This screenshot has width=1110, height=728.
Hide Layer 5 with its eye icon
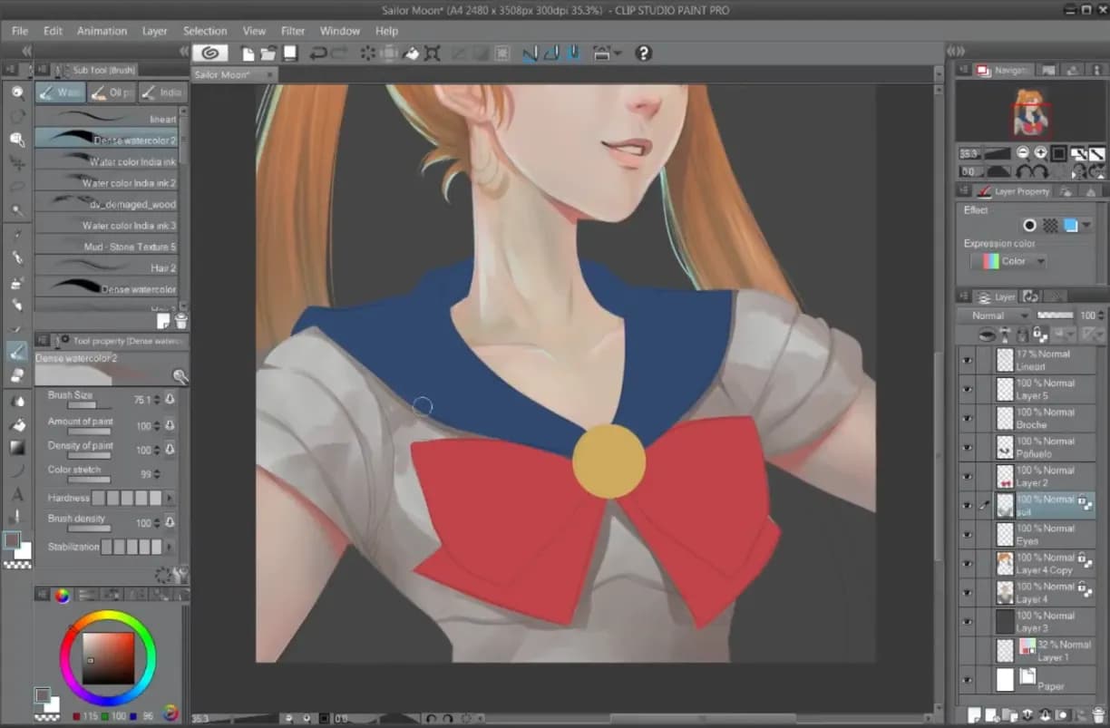tap(967, 389)
